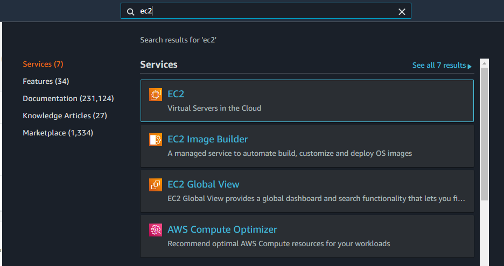The image size is (504, 266).
Task: Click the scrollbar up arrow
Action: click(484, 63)
